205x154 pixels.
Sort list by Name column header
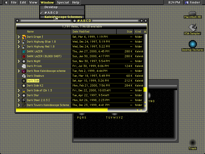[x=44, y=32]
